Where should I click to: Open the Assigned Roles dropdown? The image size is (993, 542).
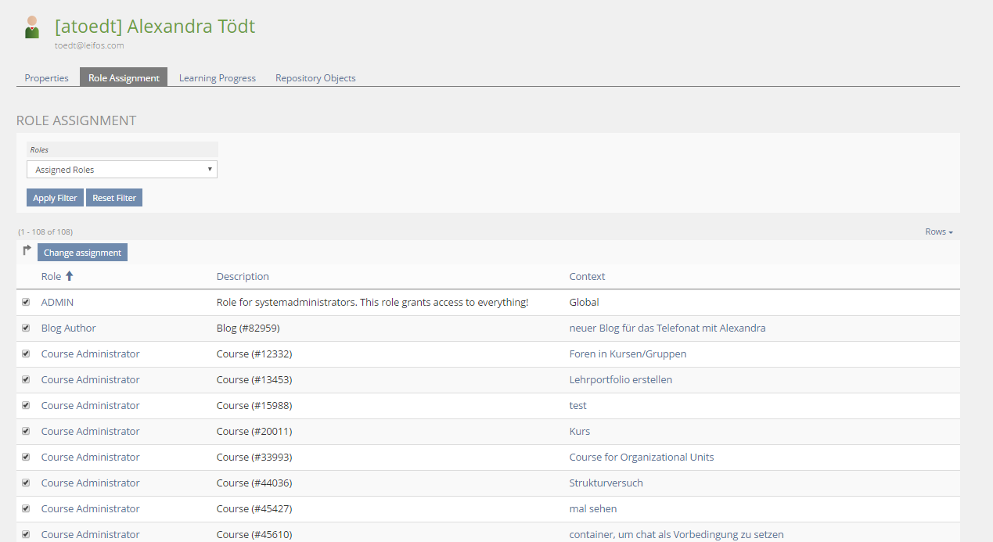[x=122, y=170]
